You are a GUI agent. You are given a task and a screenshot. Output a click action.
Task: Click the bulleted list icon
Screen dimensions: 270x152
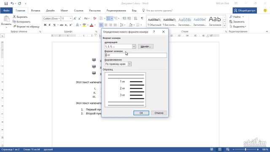click(x=101, y=19)
